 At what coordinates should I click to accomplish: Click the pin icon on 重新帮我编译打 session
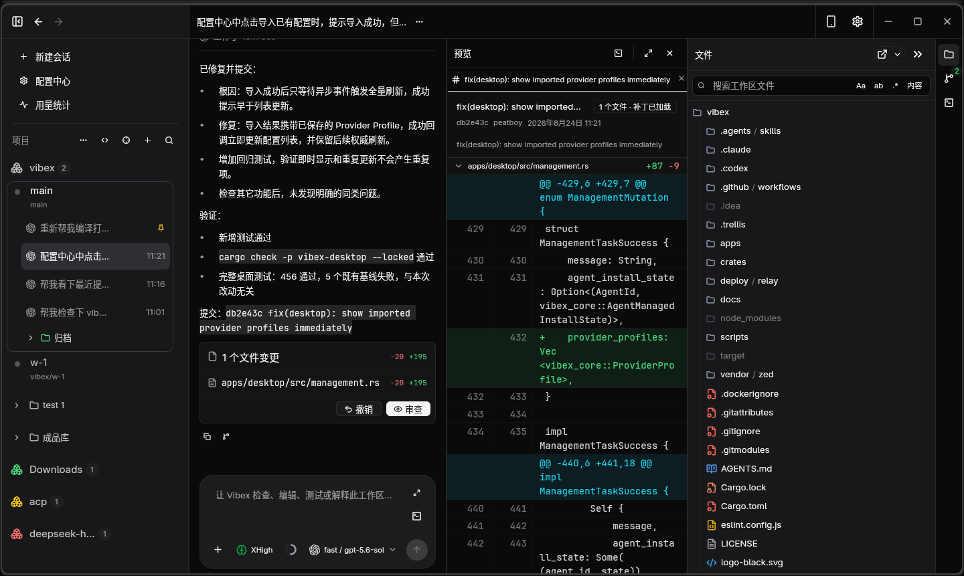[161, 228]
